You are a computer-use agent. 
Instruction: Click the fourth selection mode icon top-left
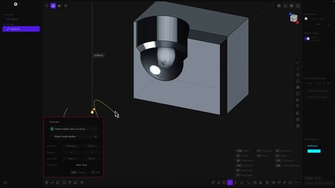pyautogui.click(x=66, y=6)
